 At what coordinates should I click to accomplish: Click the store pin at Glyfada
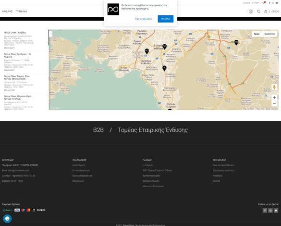tap(170, 109)
